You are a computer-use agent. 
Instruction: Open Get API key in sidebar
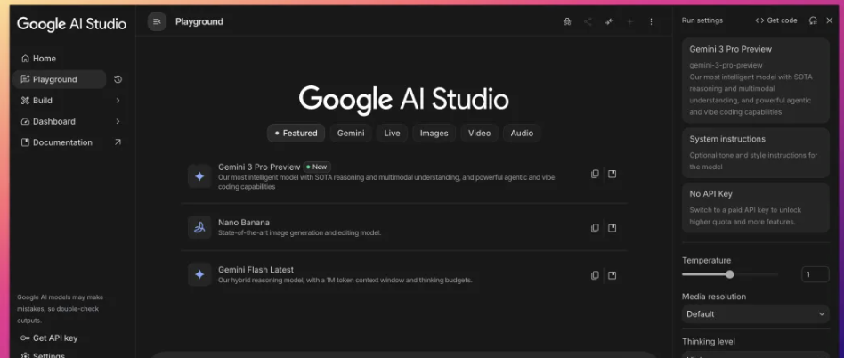[54, 338]
